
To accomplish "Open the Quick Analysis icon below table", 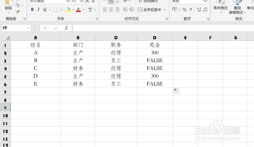I will click(x=176, y=91).
